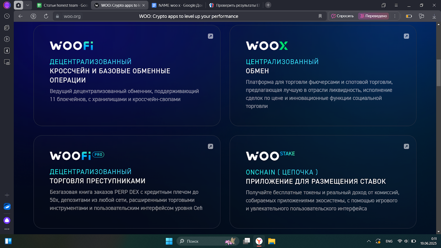
Task: Click the Спросить assistant button
Action: click(x=343, y=16)
